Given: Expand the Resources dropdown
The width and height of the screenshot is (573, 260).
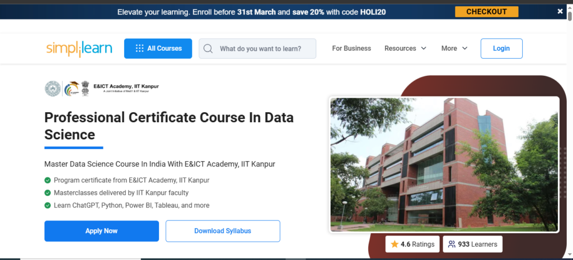Looking at the screenshot, I should coord(405,49).
